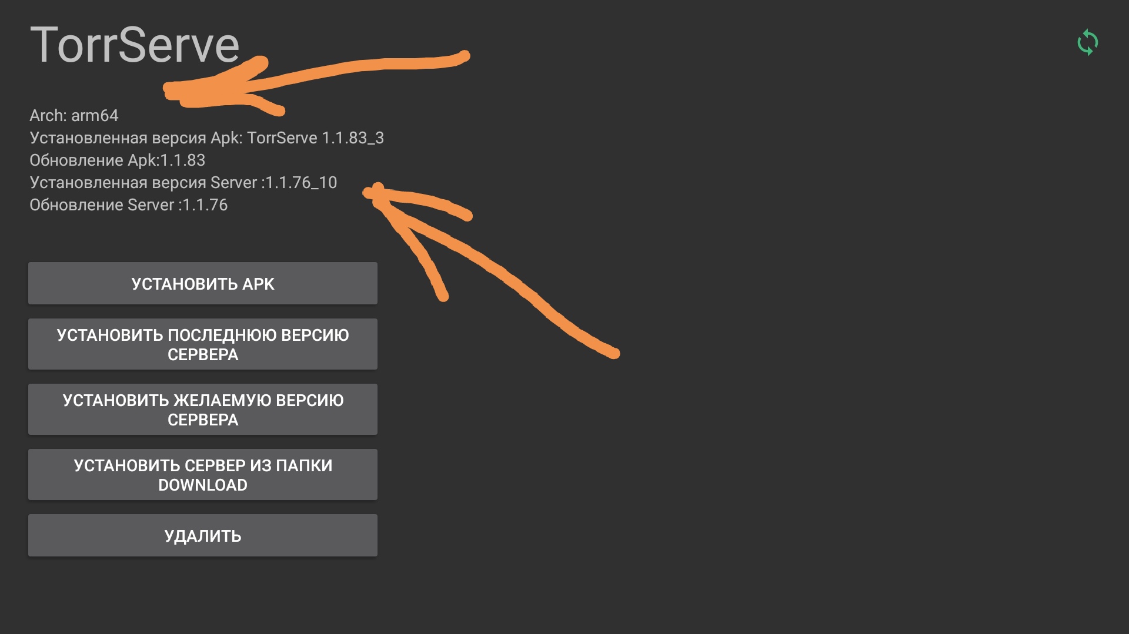This screenshot has height=634, width=1129.
Task: Install server from the Download folder
Action: [203, 475]
